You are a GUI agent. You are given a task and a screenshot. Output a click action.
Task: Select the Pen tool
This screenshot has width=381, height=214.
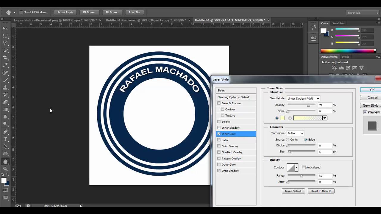(x=5, y=132)
